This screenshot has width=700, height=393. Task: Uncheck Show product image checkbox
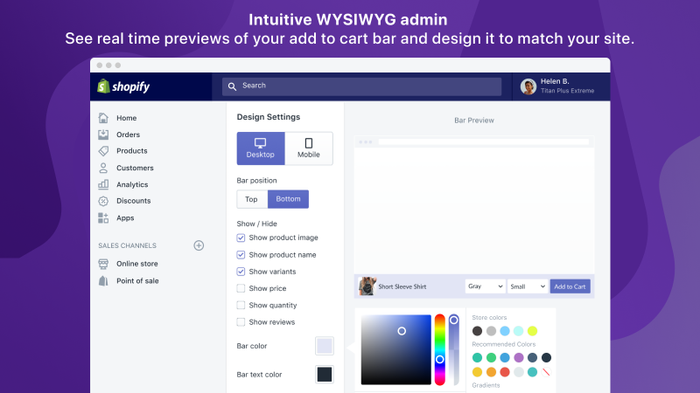241,238
